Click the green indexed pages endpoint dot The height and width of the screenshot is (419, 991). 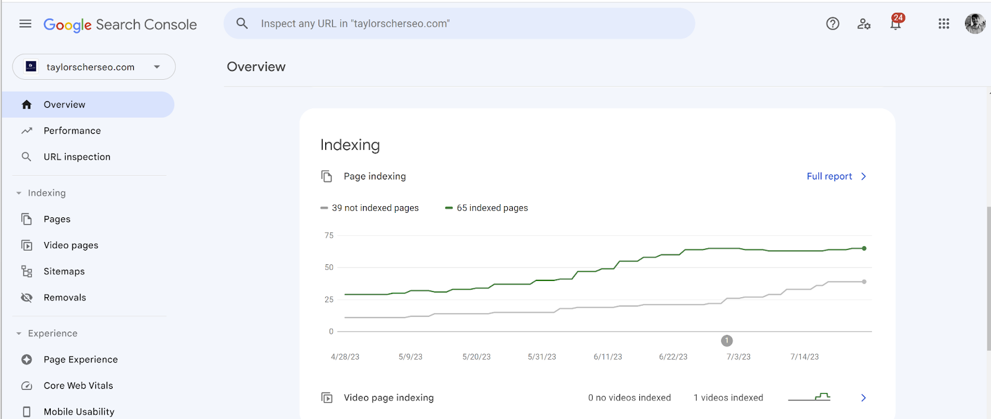(864, 248)
